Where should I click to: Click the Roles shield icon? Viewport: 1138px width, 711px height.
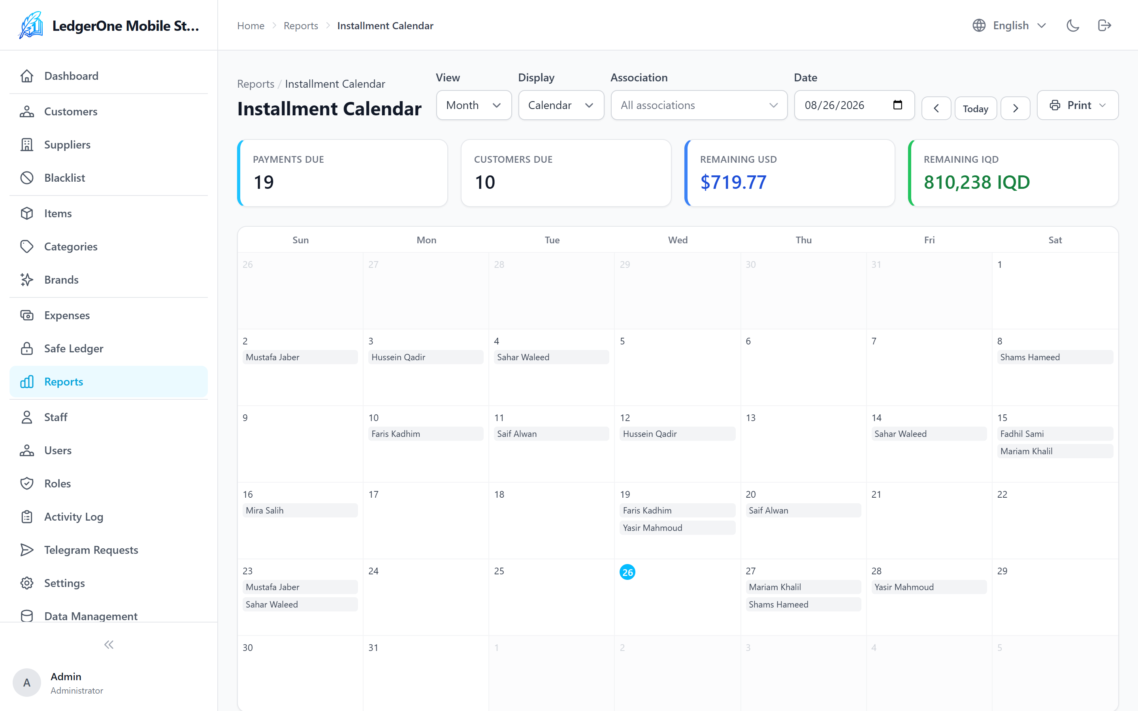coord(27,483)
